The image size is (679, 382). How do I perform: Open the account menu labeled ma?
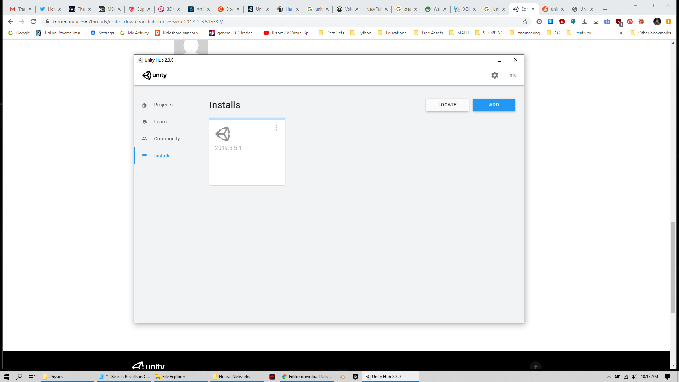point(513,75)
